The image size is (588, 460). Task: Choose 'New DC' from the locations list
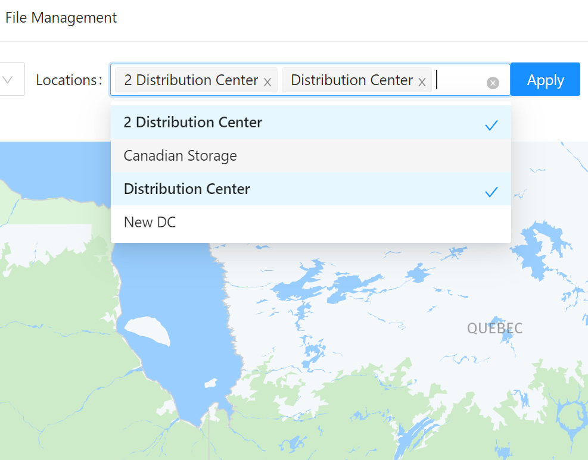coord(150,223)
